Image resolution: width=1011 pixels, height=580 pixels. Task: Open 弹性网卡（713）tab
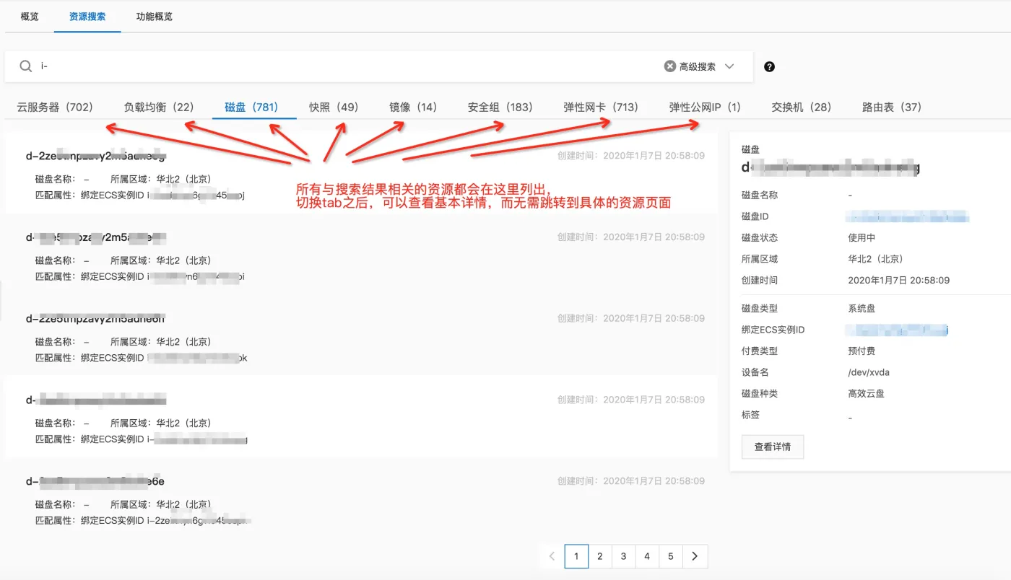point(602,107)
